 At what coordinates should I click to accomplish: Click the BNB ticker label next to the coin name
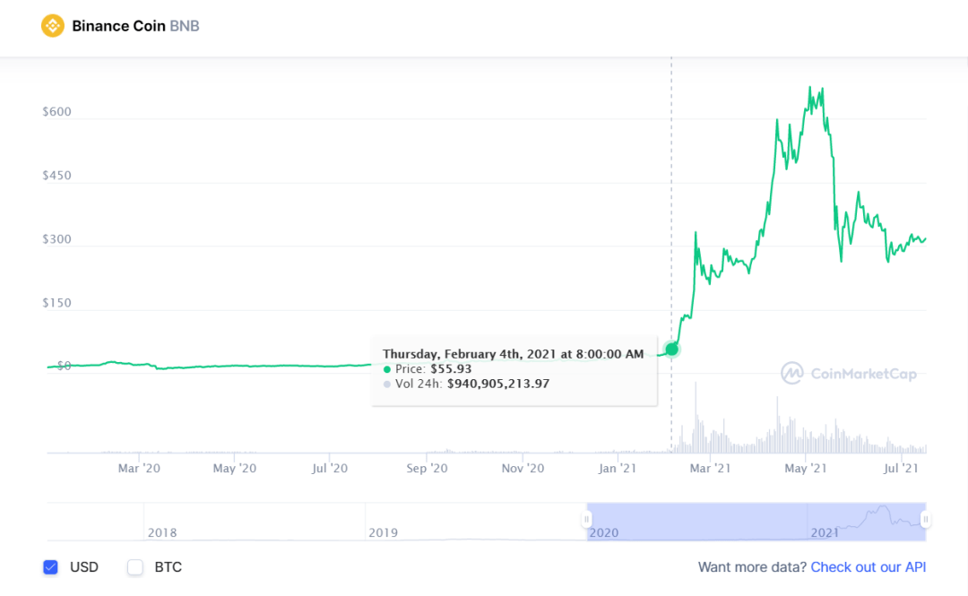tap(185, 26)
